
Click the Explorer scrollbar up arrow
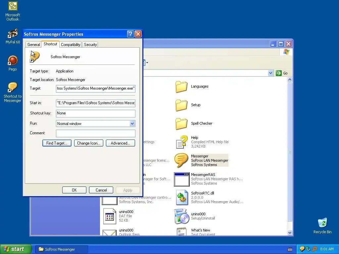[x=290, y=80]
